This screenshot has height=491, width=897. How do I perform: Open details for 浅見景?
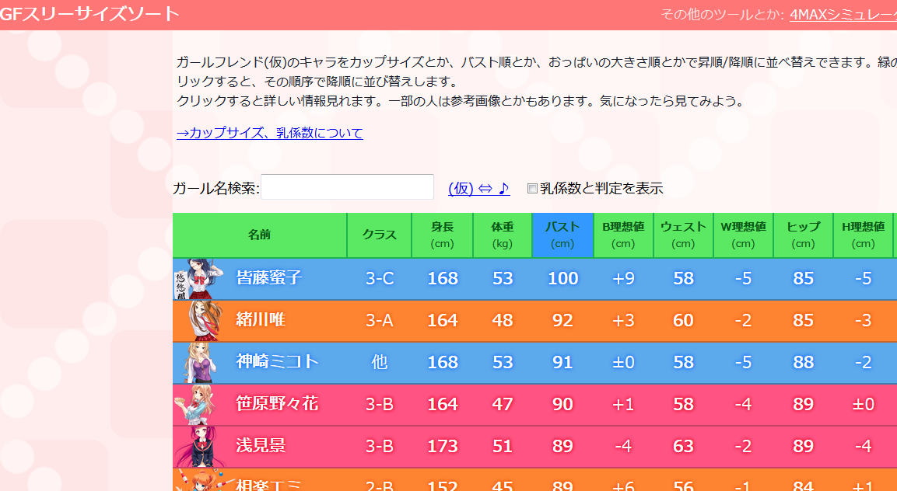pos(261,446)
